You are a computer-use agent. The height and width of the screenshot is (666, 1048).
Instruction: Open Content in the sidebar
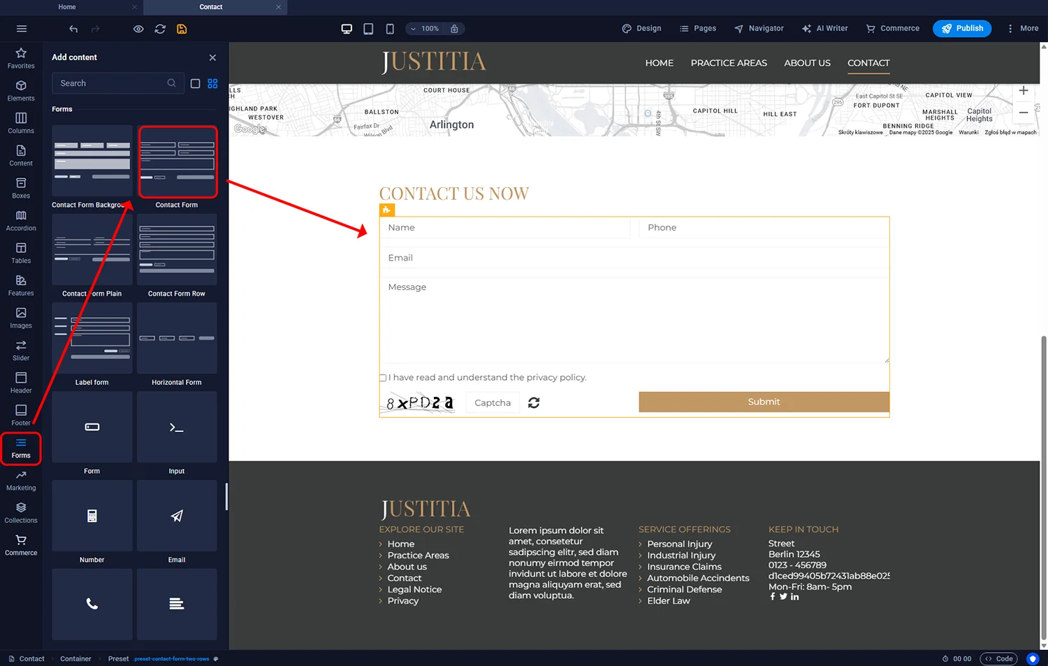21,156
